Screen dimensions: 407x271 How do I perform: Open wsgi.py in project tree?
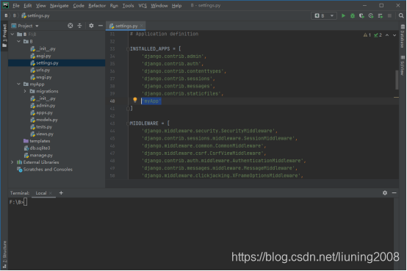(x=41, y=77)
